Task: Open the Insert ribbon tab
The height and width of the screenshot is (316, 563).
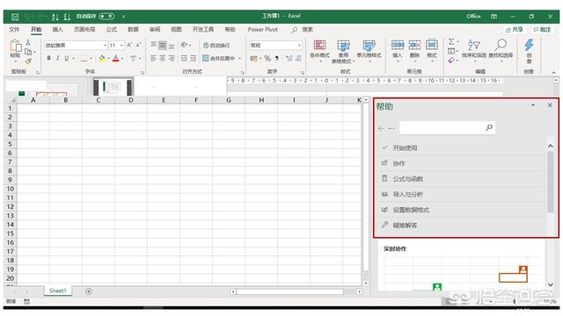Action: [x=57, y=29]
